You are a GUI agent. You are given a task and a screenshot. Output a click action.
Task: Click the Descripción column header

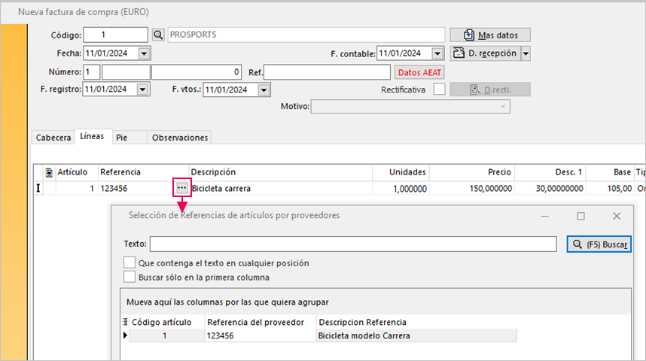coord(280,172)
